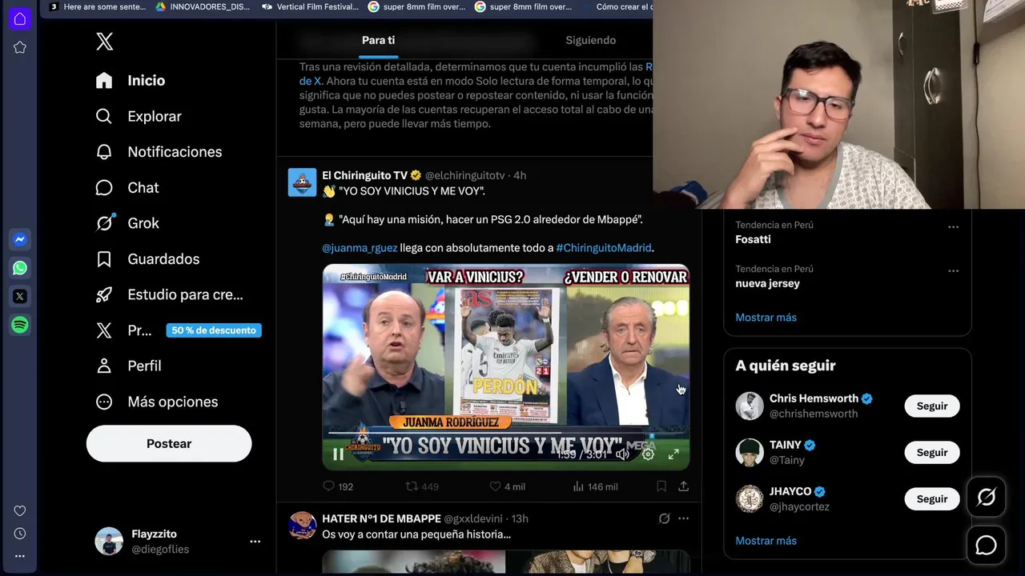This screenshot has width=1025, height=576.
Task: Click the Postear button
Action: click(x=169, y=443)
